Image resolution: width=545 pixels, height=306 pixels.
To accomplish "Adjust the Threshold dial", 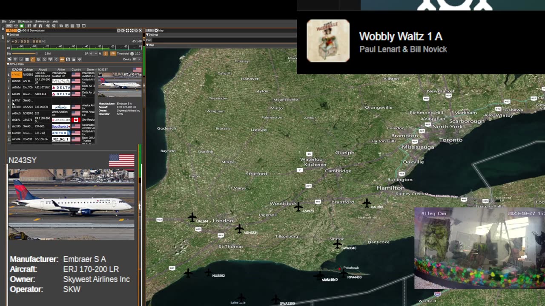I will click(132, 54).
